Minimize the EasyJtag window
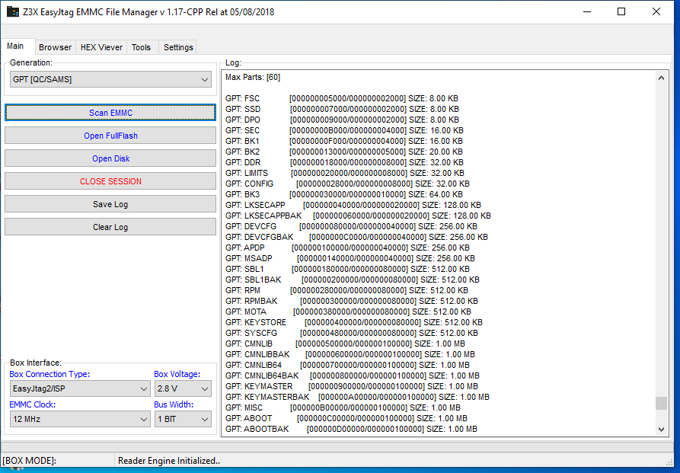The image size is (680, 473). tap(587, 11)
